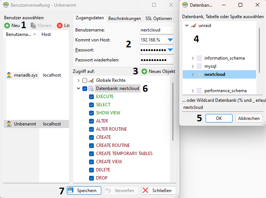Toggle the Globale Rechte checkbox

point(85,80)
